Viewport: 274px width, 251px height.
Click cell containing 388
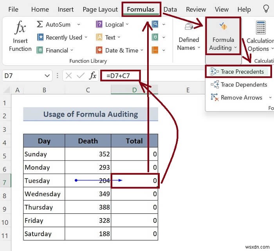[x=88, y=207]
